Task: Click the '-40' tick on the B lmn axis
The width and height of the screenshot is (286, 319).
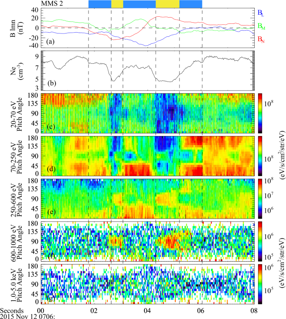Action: 34,45
